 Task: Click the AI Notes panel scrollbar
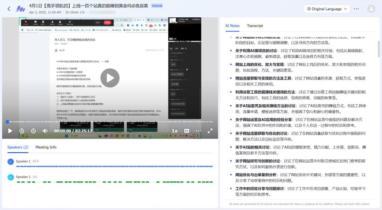click(x=379, y=49)
